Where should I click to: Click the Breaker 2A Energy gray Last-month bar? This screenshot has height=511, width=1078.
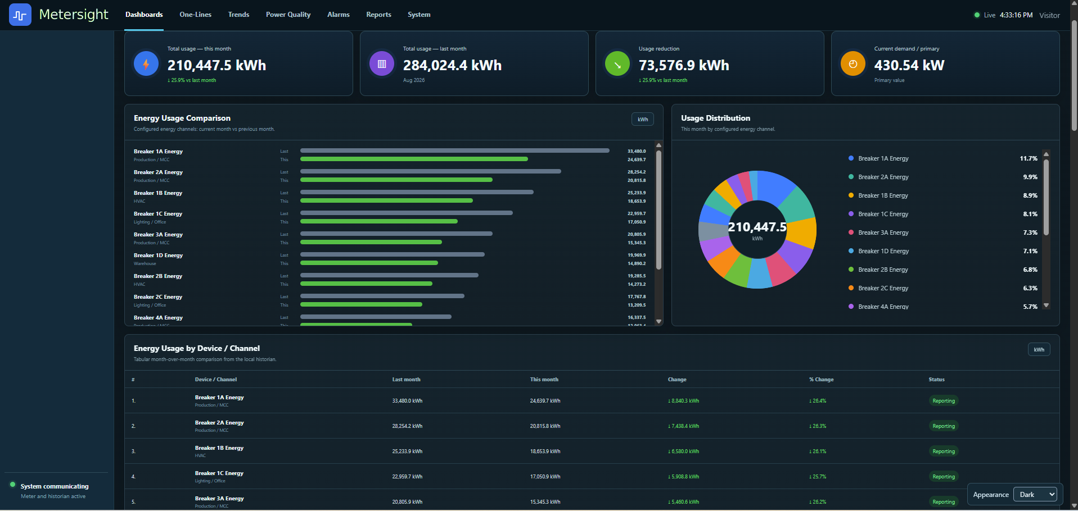click(431, 171)
